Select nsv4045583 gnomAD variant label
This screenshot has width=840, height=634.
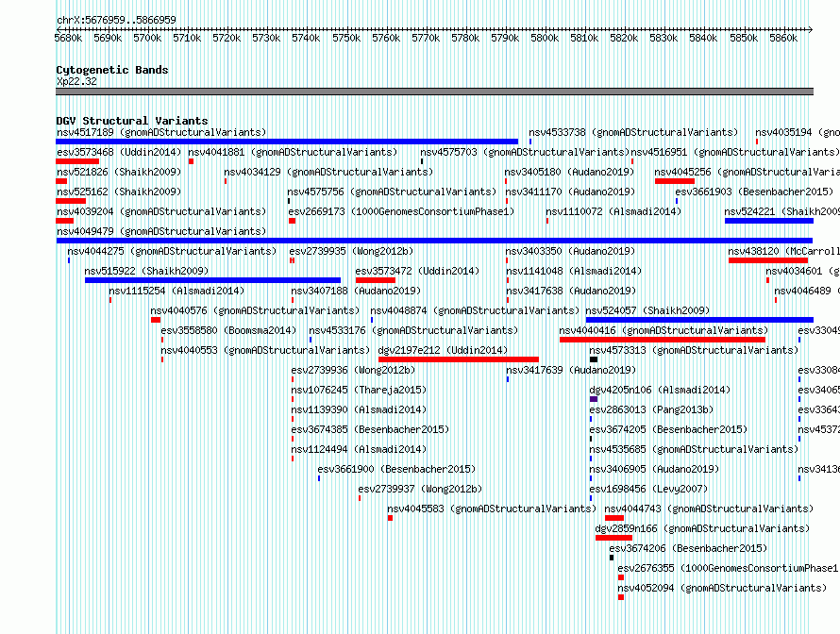(x=492, y=509)
